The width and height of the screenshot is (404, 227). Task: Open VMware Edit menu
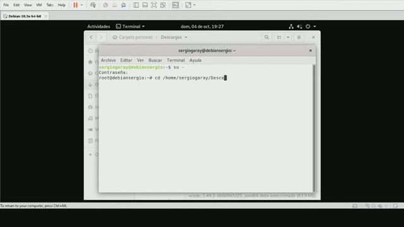tap(16, 5)
